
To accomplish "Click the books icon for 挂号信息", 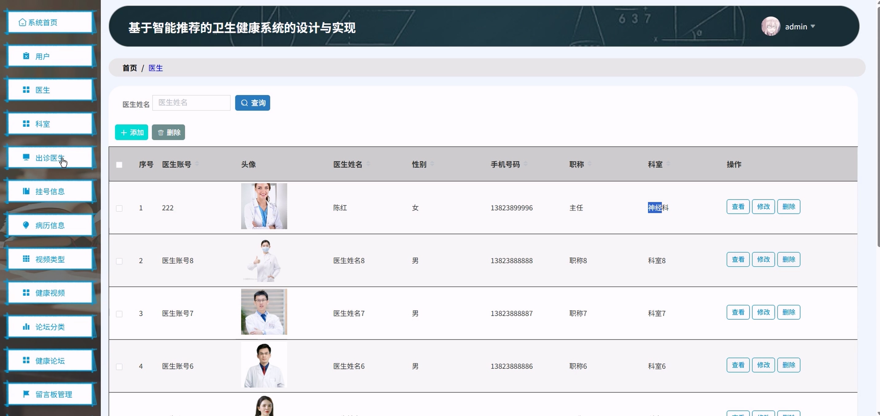I will coord(26,191).
